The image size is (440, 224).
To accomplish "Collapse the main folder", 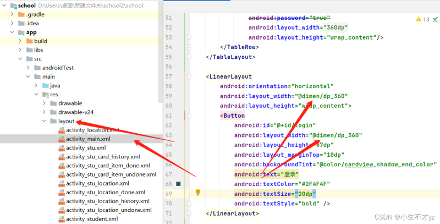I will click(28, 77).
